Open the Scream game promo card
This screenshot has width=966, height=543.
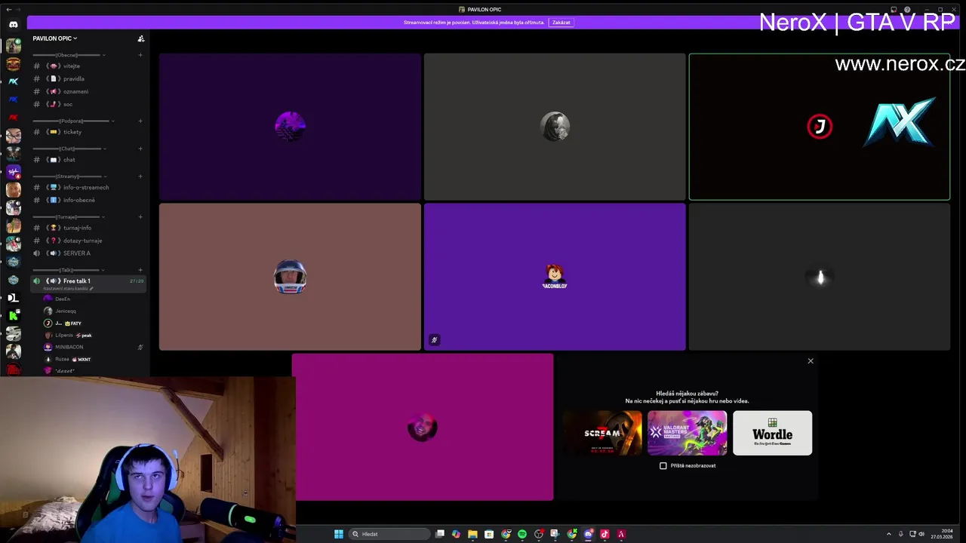602,433
